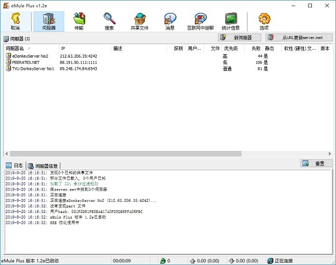This screenshot has width=336, height=265.
Task: Click the 高 priority value cell
Action: point(225,56)
